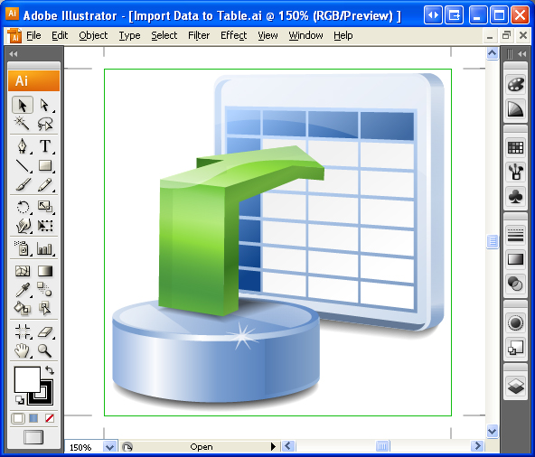
Task: Click the 150% zoom field
Action: click(84, 447)
